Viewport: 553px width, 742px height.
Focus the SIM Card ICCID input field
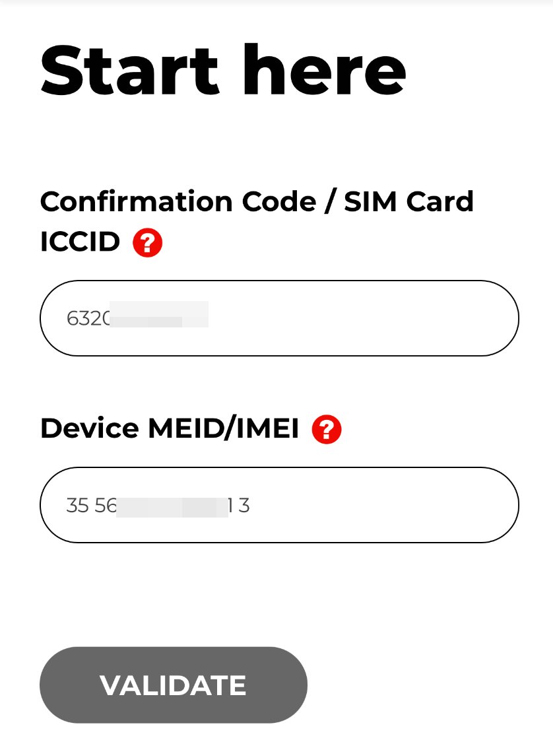pos(279,318)
